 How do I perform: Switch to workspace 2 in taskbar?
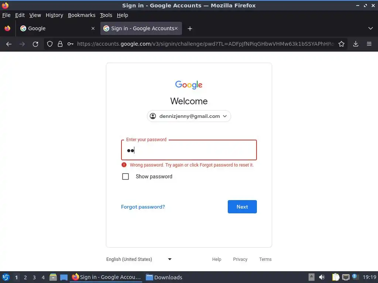point(25,277)
